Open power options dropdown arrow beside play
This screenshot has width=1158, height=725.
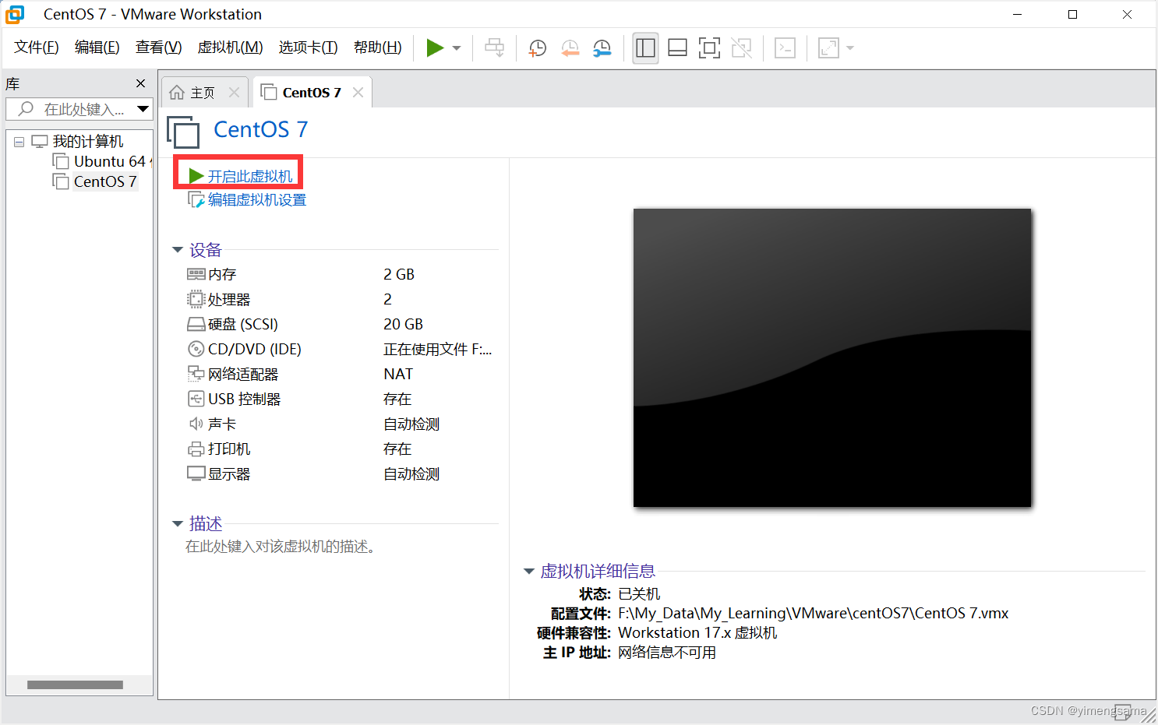(x=457, y=48)
